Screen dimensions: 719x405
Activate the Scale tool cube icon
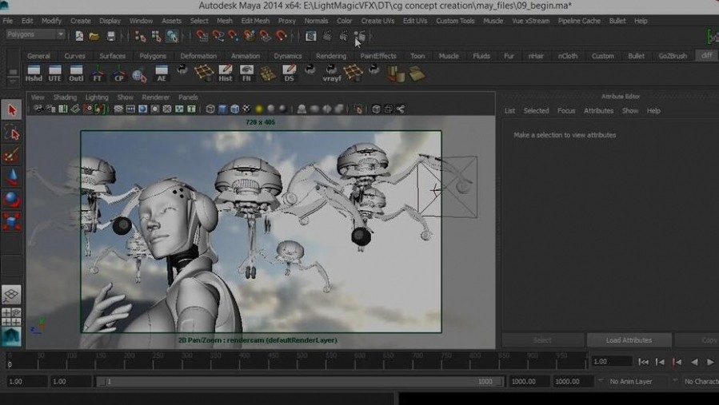point(11,221)
